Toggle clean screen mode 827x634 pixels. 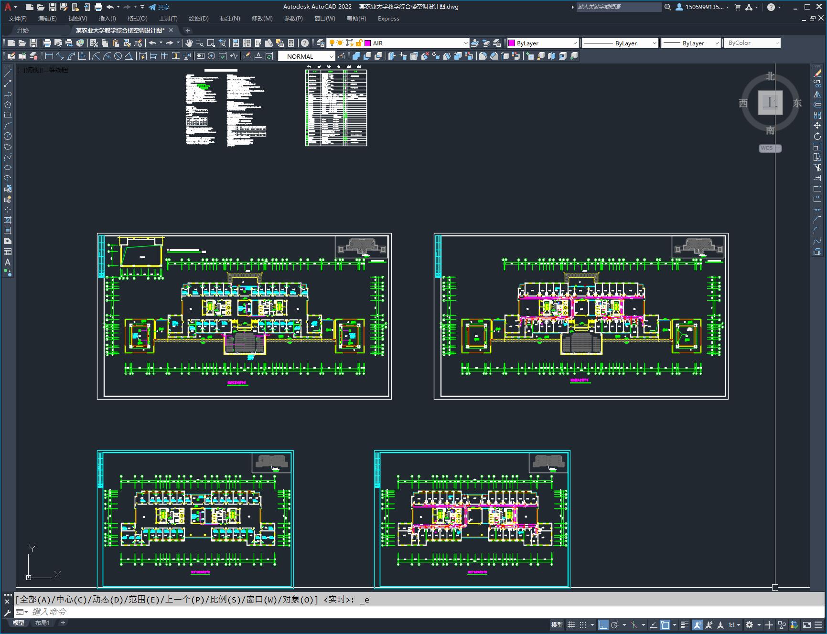[806, 624]
